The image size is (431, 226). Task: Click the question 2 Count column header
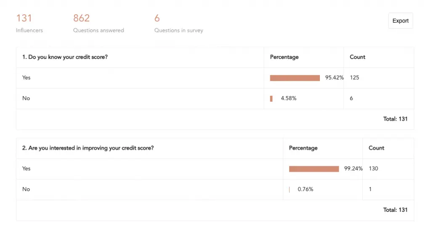point(376,148)
